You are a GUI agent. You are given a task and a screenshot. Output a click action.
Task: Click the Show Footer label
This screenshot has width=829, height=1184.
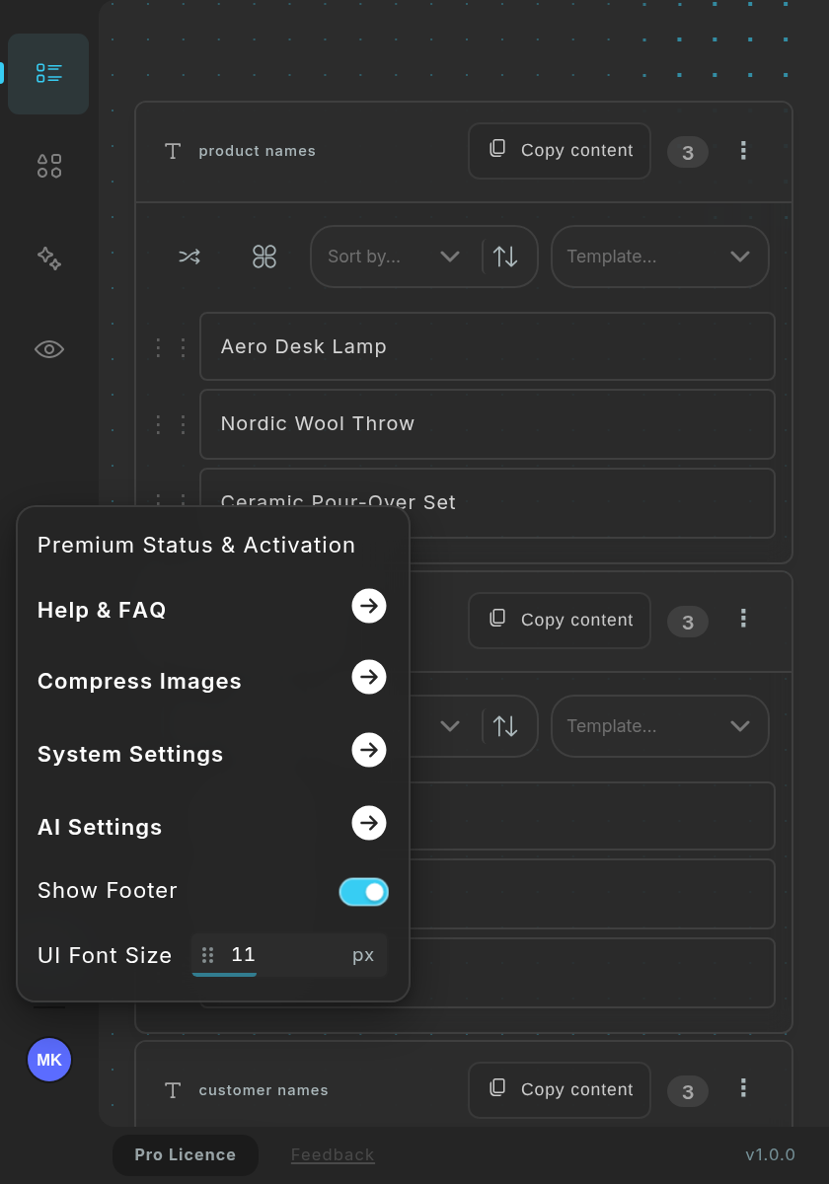point(108,890)
